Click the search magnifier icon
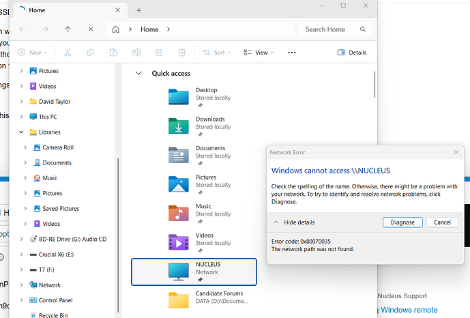 click(x=364, y=29)
